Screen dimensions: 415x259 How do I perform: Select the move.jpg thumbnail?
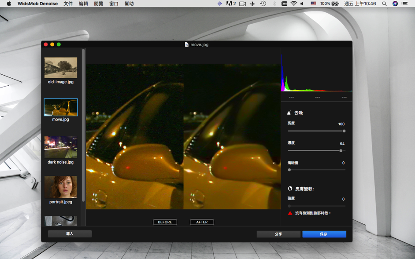point(61,107)
